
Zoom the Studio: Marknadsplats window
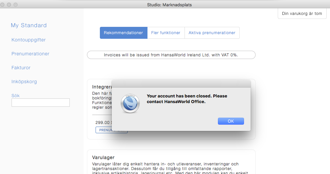coord(16,5)
